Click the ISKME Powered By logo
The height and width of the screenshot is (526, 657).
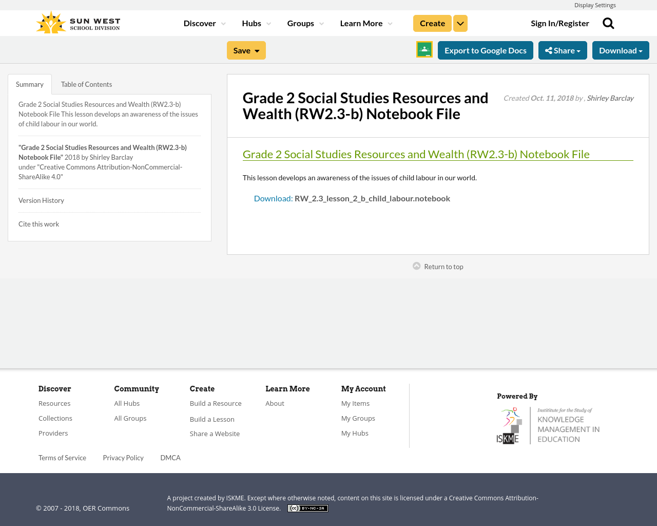[x=548, y=424]
